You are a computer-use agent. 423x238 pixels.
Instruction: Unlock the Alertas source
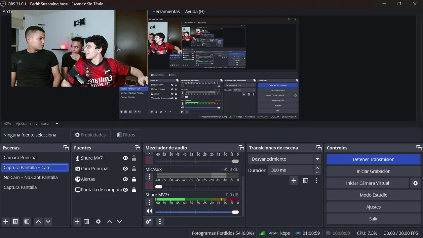134,179
